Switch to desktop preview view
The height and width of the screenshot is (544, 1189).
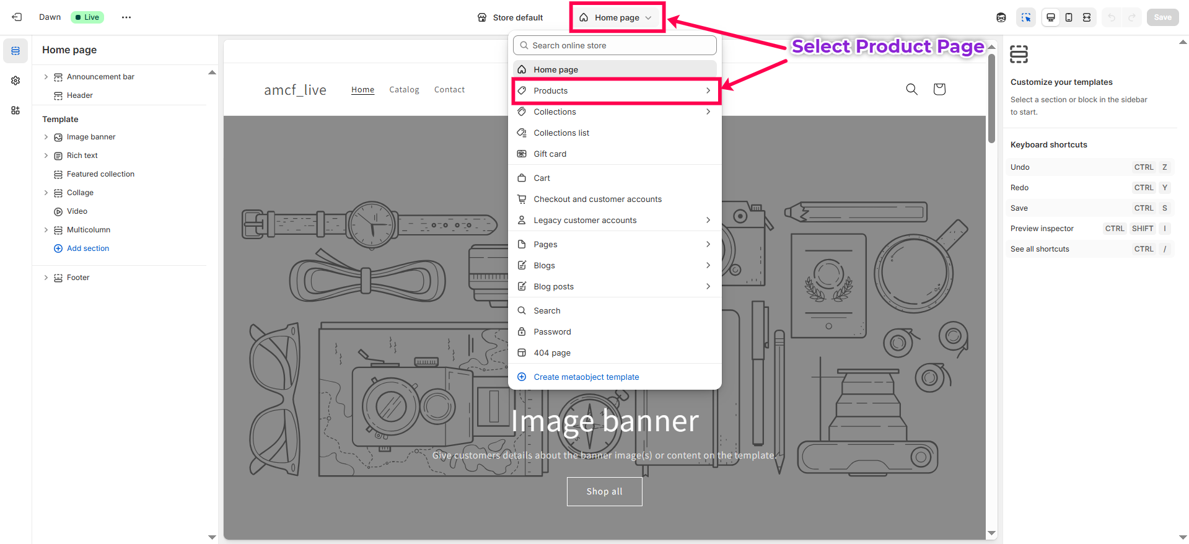(x=1051, y=17)
